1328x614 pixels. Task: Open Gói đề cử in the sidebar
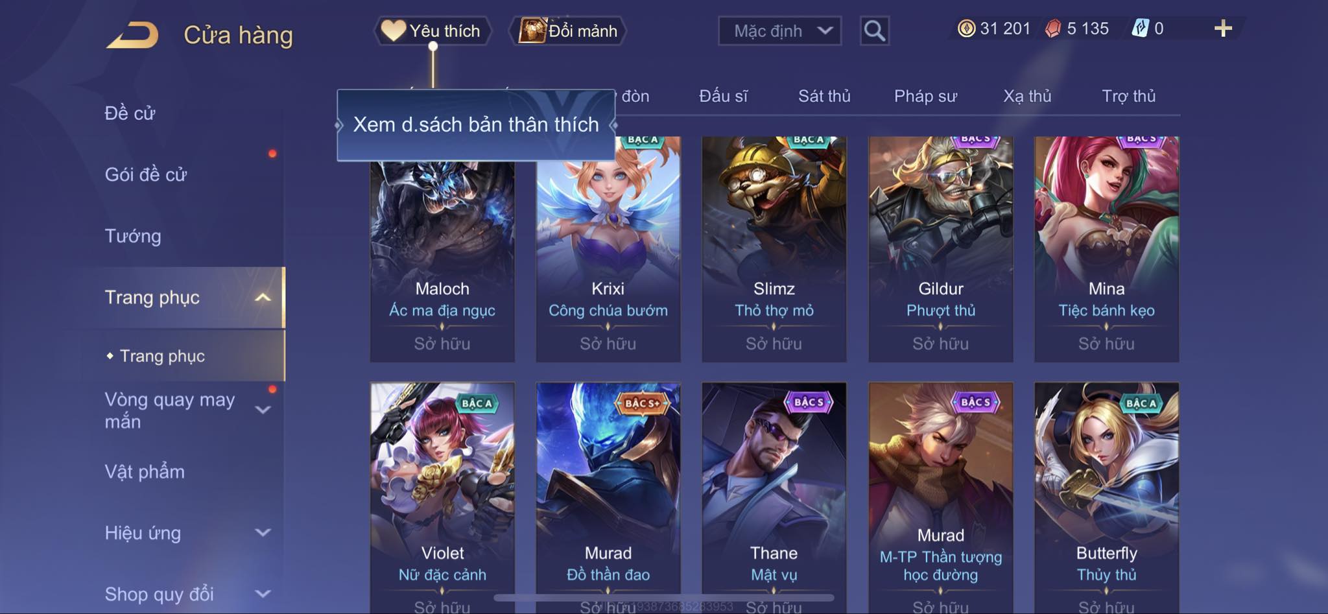[146, 174]
